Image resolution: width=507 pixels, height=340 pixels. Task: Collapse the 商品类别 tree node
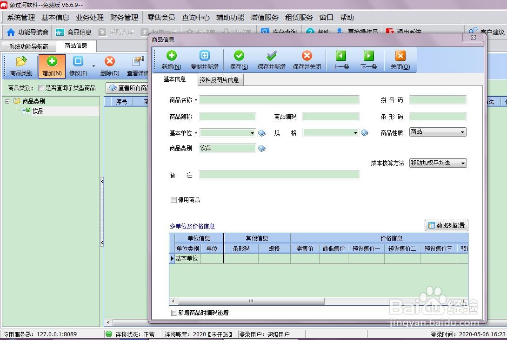(7, 101)
